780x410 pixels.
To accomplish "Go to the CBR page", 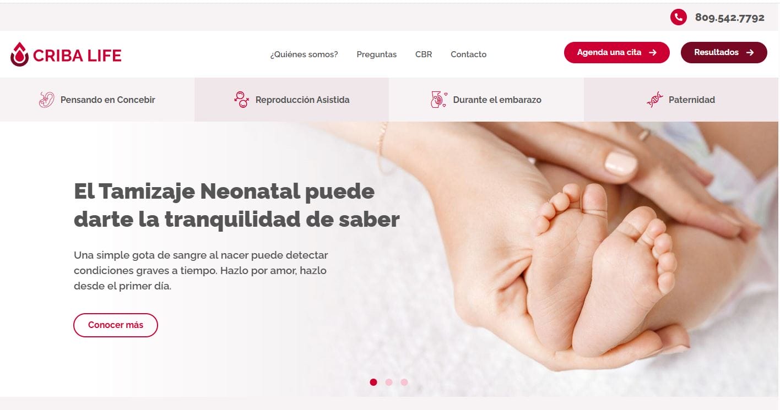I will [x=424, y=54].
